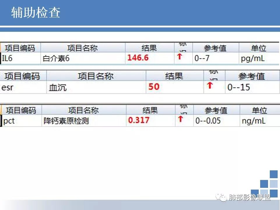Click the esr item code cell
280x210 pixels.
click(23, 87)
